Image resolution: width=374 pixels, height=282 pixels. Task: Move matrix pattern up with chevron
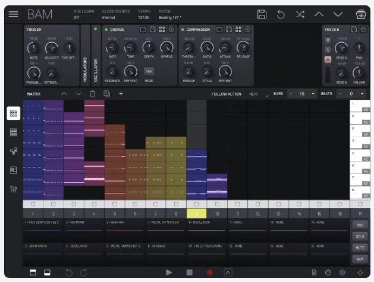coord(64,94)
